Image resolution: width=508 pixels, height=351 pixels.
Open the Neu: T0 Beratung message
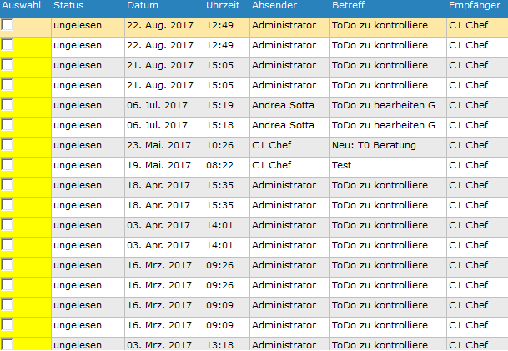point(374,145)
